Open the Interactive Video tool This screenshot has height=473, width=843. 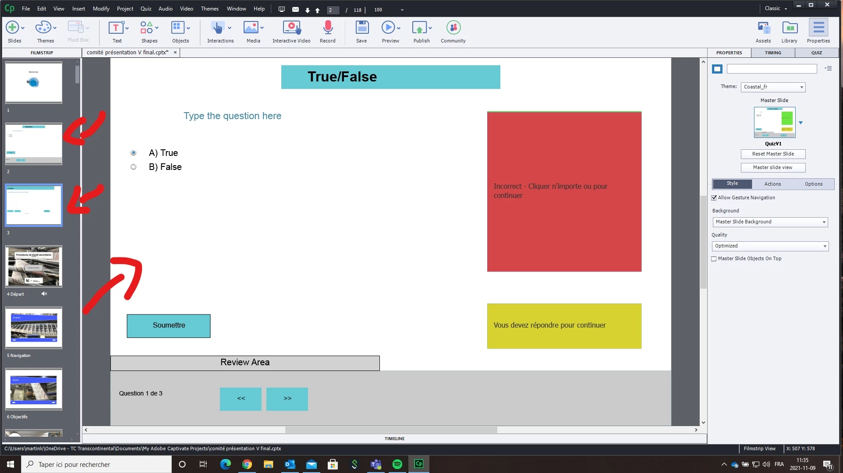291,28
